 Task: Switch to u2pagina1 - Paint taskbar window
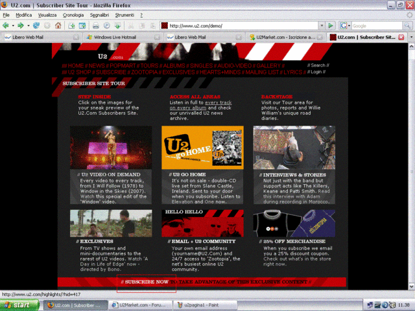point(205,305)
